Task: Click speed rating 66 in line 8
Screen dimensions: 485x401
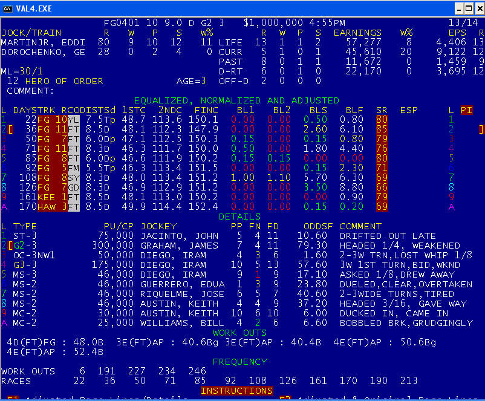Action: pyautogui.click(x=382, y=187)
